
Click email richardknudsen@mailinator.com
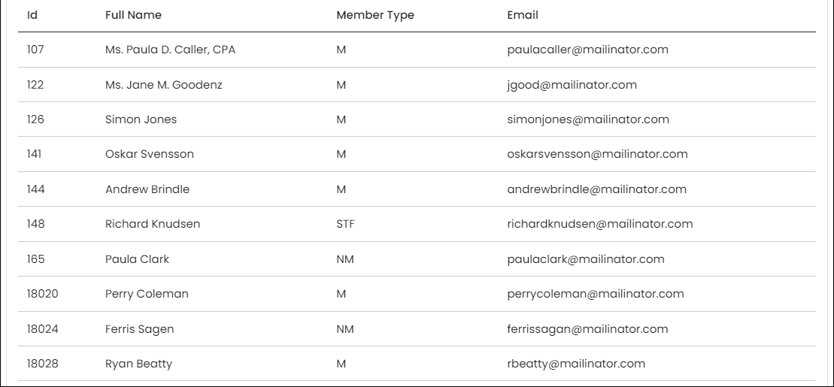600,224
